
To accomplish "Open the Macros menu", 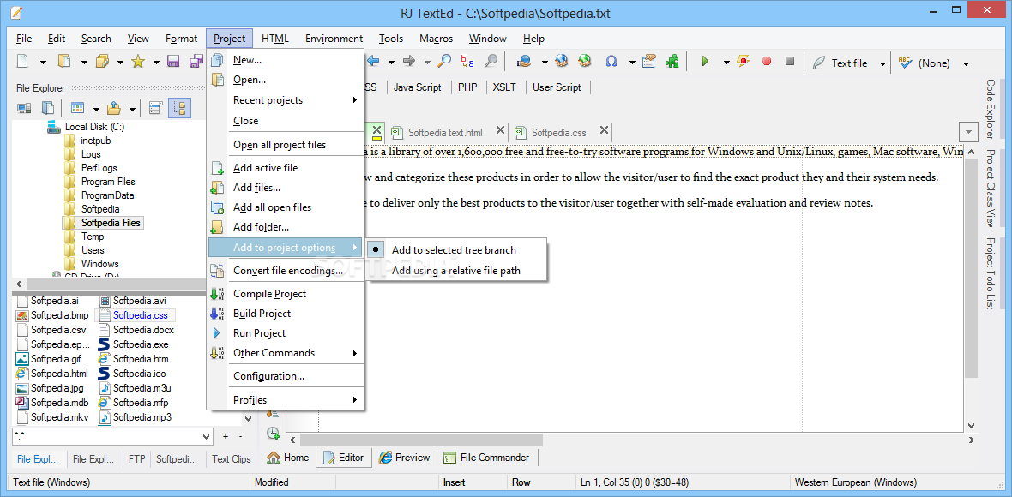I will pos(437,38).
